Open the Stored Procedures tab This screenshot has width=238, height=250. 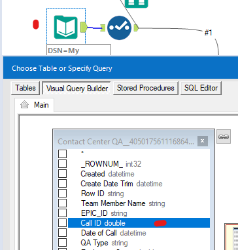click(146, 88)
